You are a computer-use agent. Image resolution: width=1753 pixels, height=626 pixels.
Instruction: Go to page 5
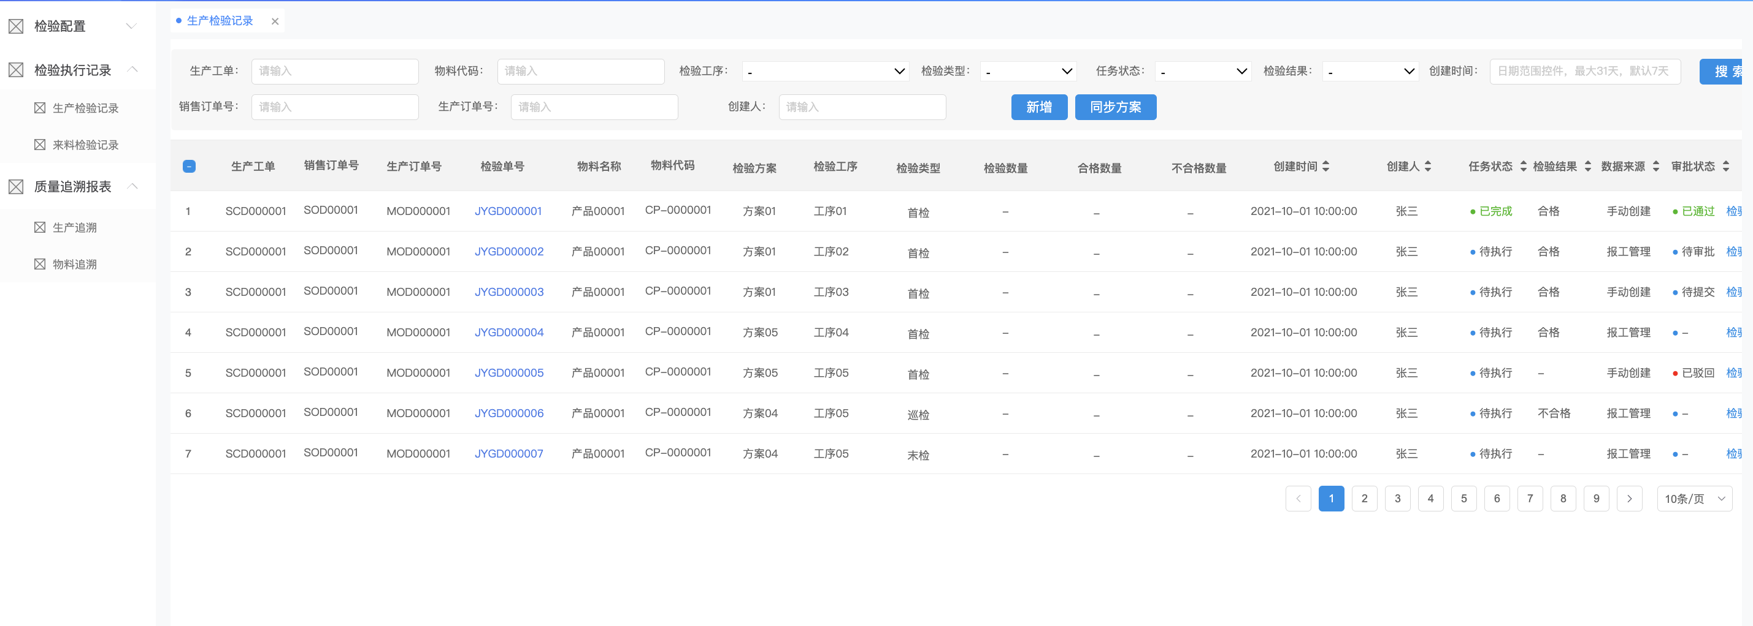click(x=1463, y=498)
